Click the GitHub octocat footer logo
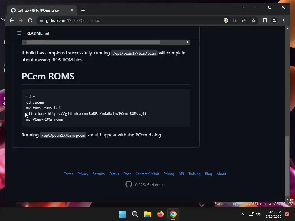 coord(129,184)
